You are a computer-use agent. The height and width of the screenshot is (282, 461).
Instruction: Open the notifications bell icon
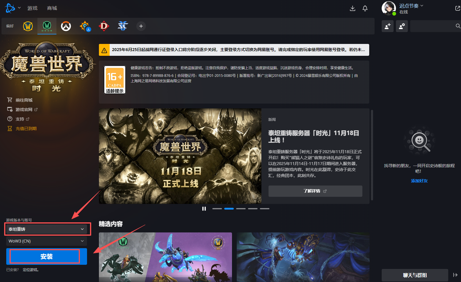[365, 8]
